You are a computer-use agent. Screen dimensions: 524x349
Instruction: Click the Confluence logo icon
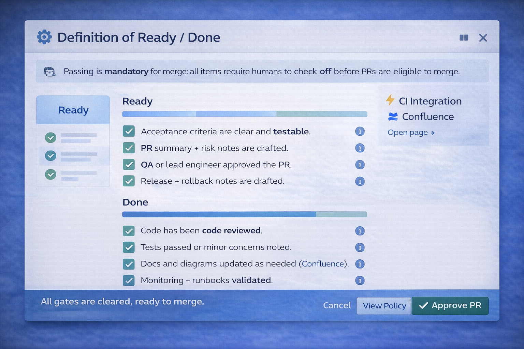click(393, 117)
